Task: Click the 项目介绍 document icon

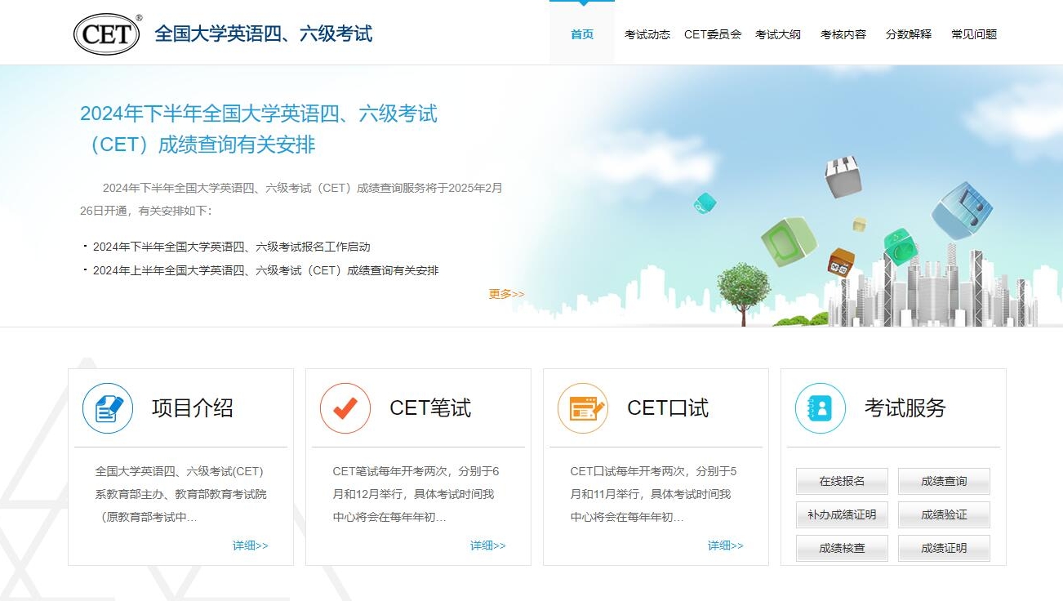Action: (x=107, y=408)
